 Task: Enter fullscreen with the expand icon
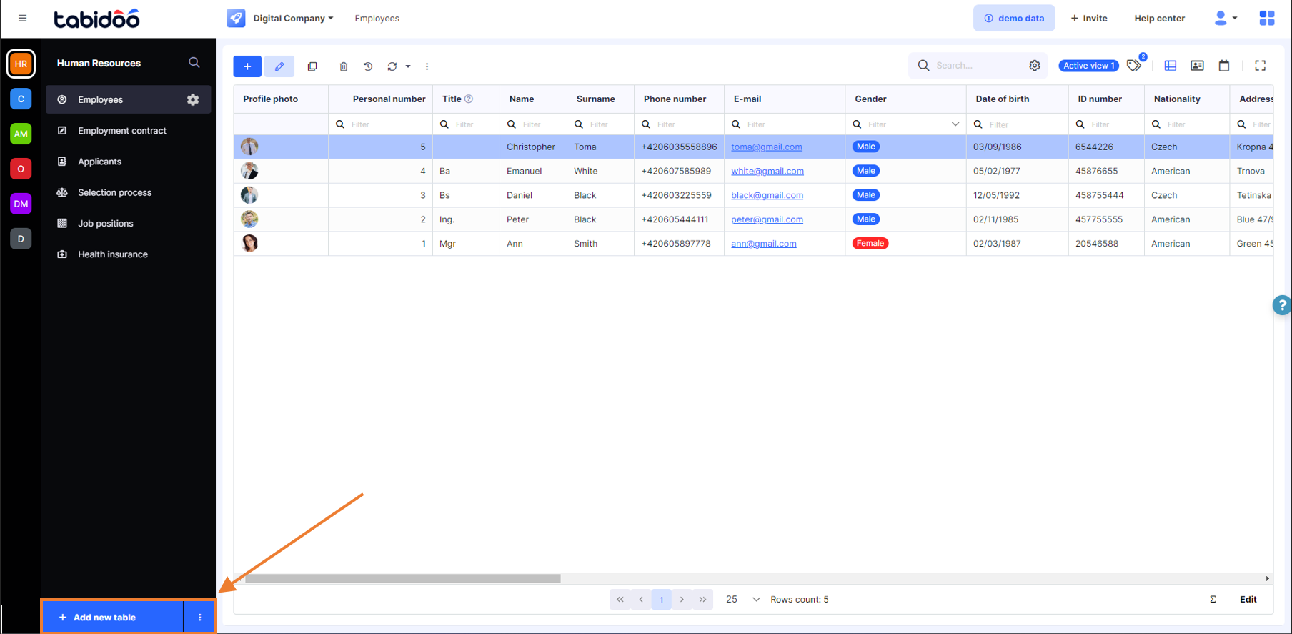[1261, 66]
